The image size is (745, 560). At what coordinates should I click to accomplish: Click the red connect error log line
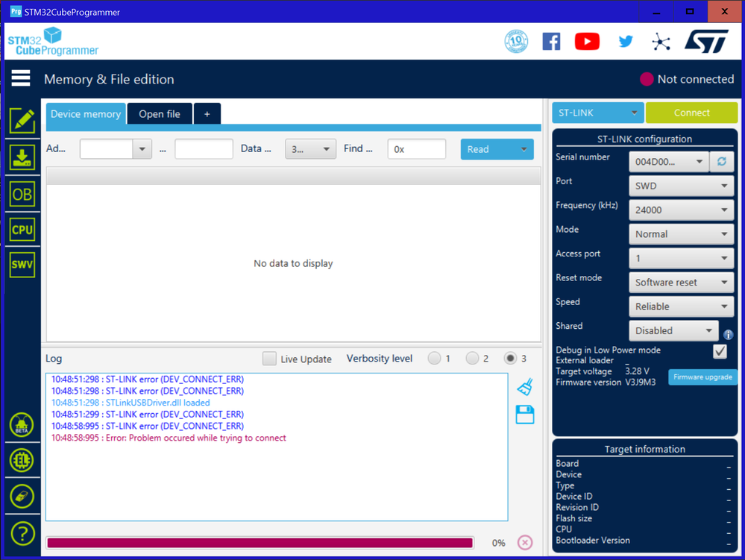[169, 438]
